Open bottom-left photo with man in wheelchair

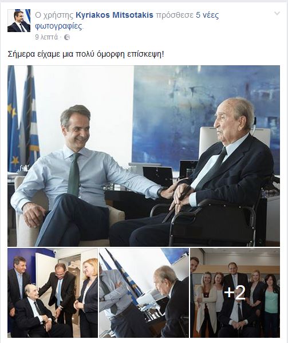(53, 293)
